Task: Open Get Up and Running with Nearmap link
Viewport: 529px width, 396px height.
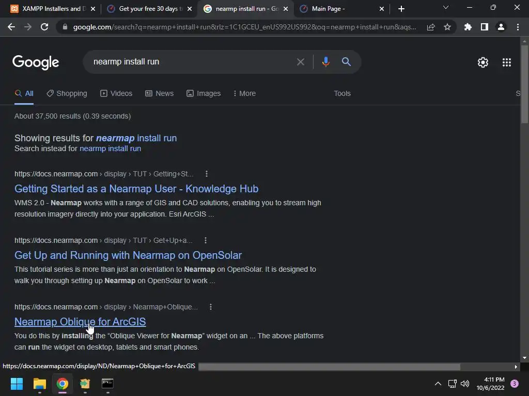Action: (x=128, y=255)
